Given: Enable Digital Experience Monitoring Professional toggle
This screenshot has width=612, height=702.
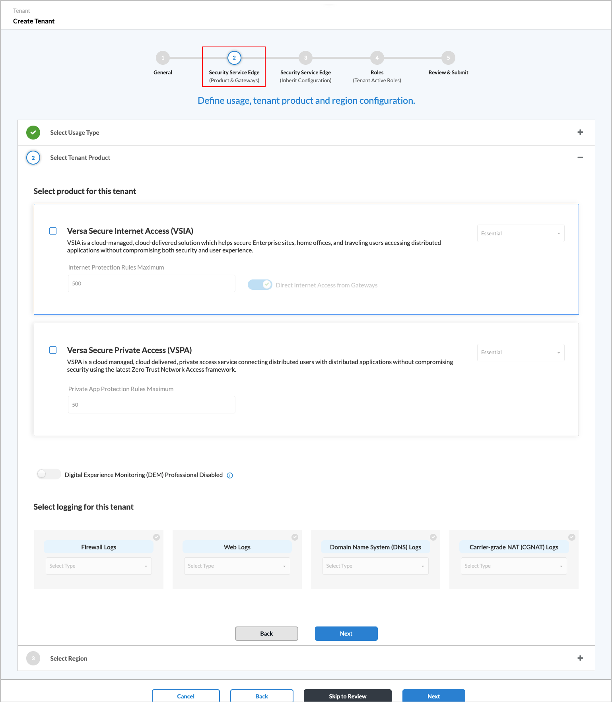Looking at the screenshot, I should point(49,474).
